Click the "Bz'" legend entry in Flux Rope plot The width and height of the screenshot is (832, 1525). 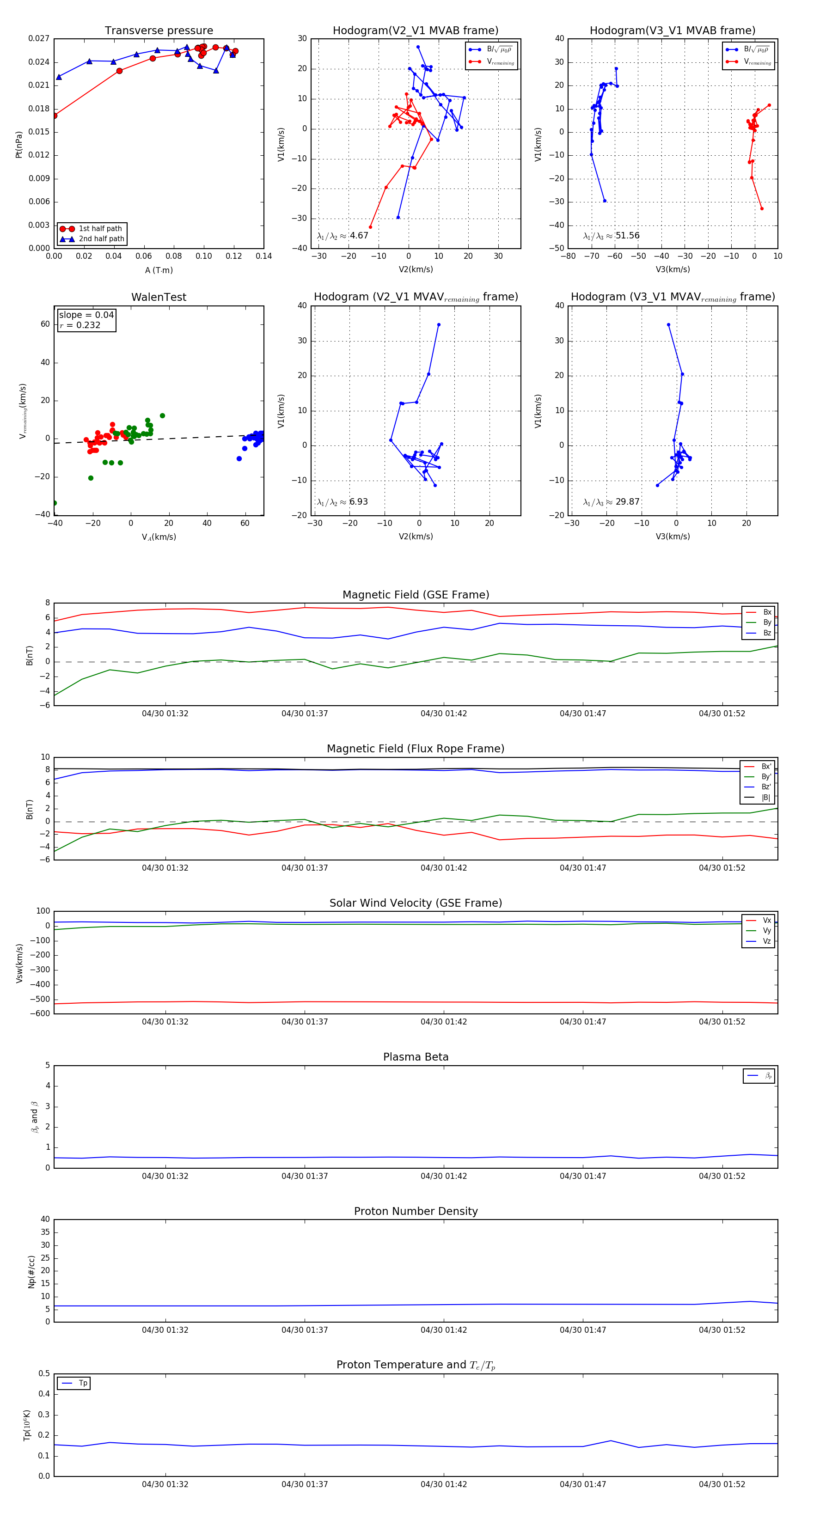tap(758, 787)
